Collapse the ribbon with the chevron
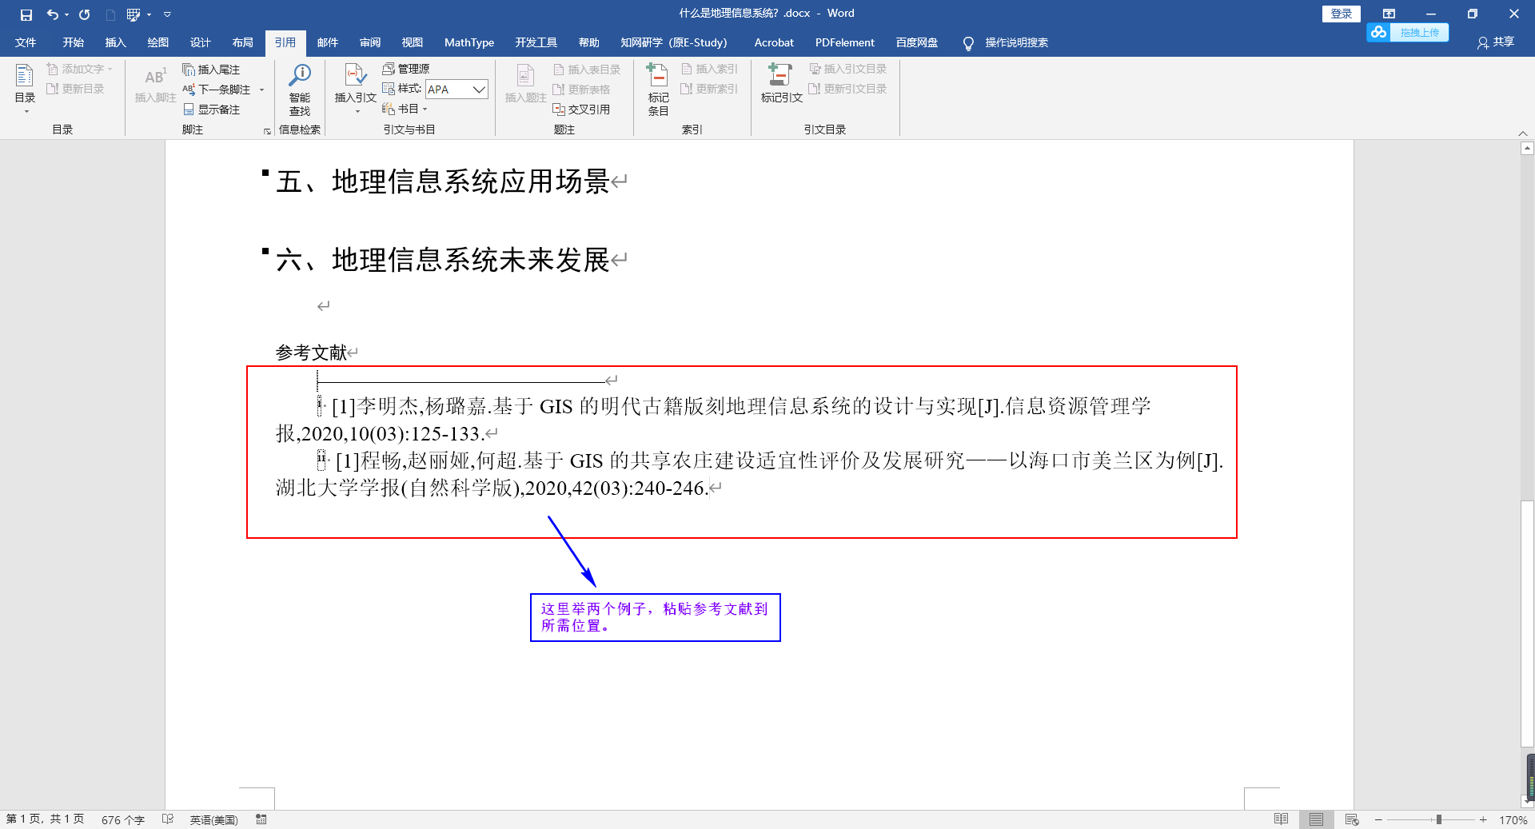 coord(1523,133)
